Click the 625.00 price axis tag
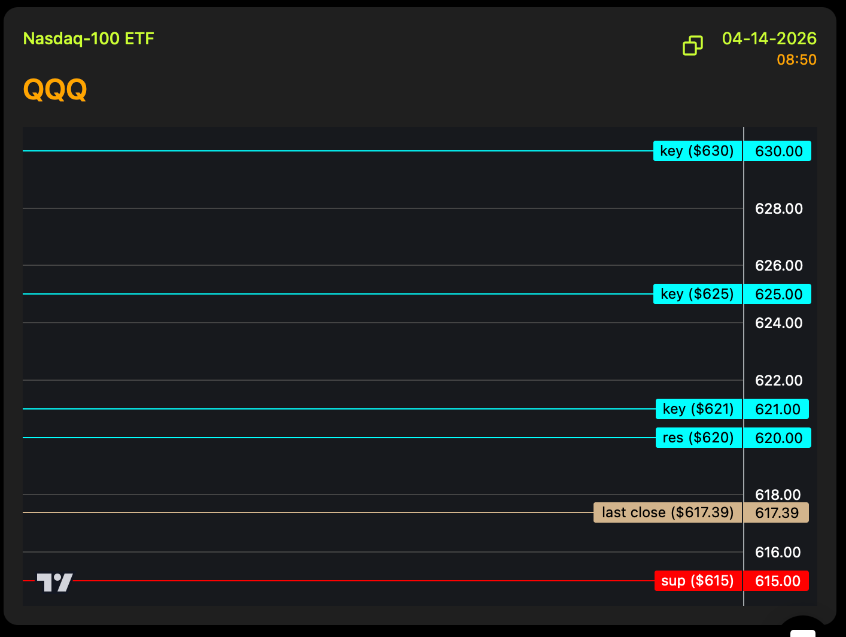Image resolution: width=846 pixels, height=637 pixels. [x=778, y=294]
